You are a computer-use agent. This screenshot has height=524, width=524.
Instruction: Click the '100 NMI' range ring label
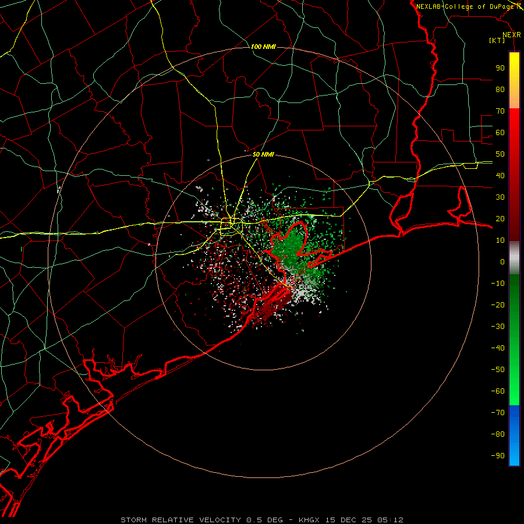(263, 47)
